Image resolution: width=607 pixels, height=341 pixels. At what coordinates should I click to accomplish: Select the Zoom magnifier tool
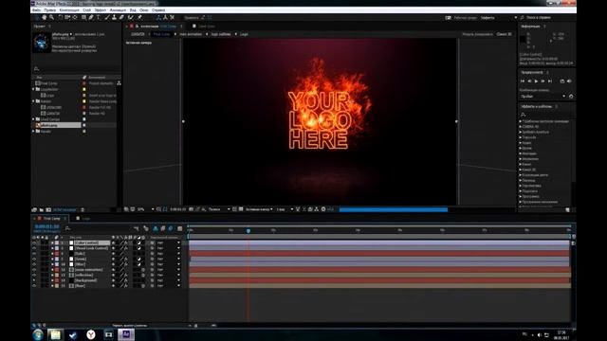51,17
